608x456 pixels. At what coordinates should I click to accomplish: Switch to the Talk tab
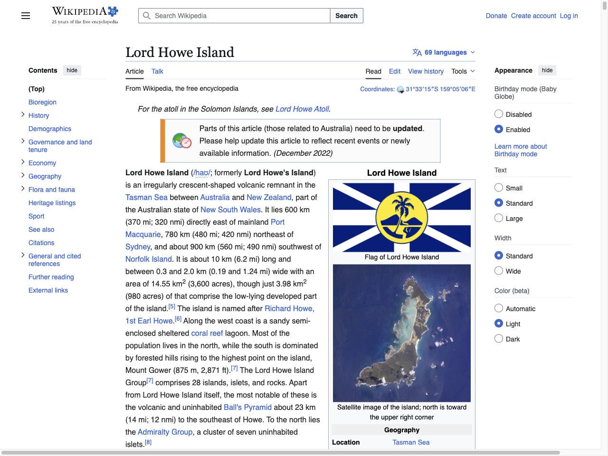pos(157,71)
